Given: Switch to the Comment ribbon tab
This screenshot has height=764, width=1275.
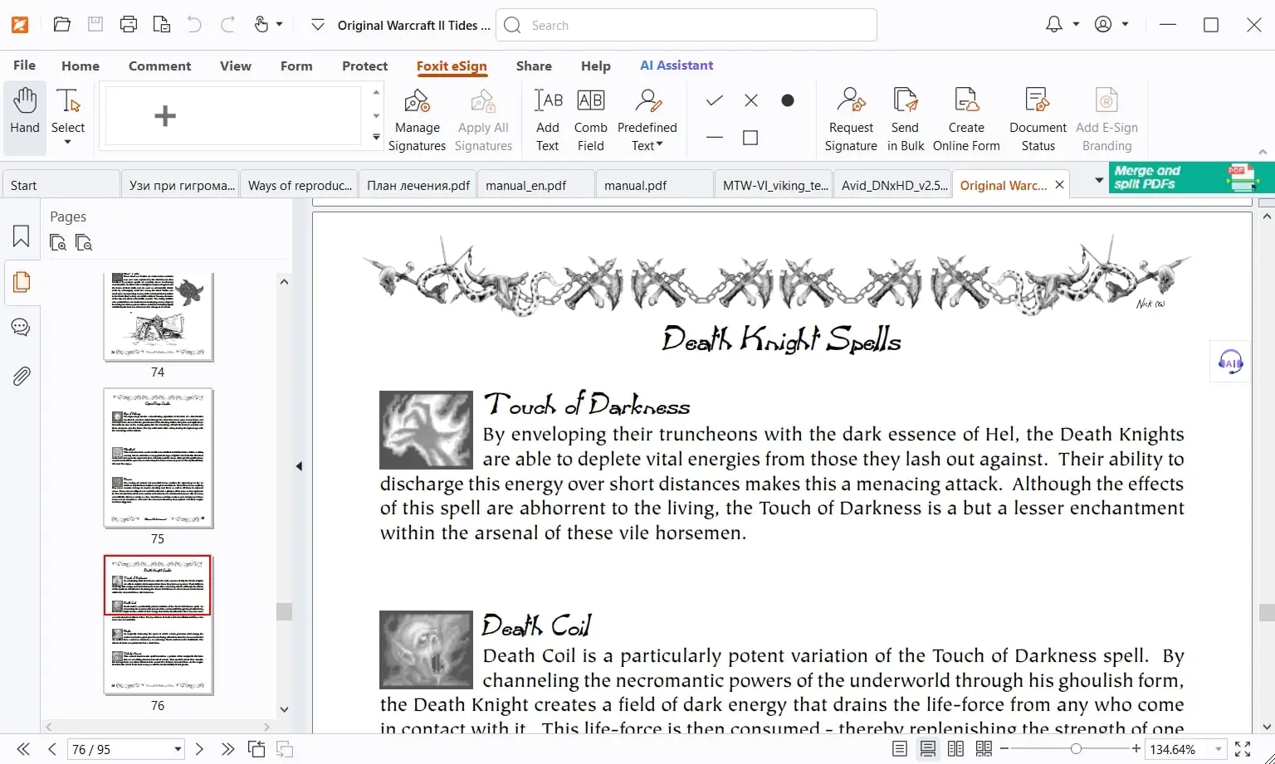Looking at the screenshot, I should (x=159, y=66).
